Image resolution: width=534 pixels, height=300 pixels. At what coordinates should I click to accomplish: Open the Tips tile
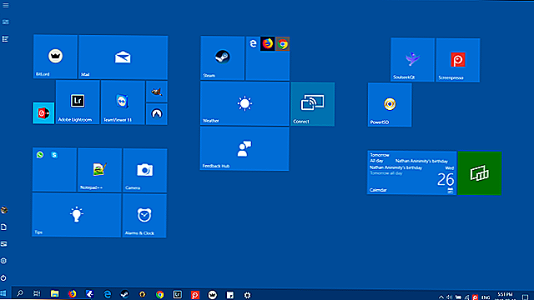point(77,215)
